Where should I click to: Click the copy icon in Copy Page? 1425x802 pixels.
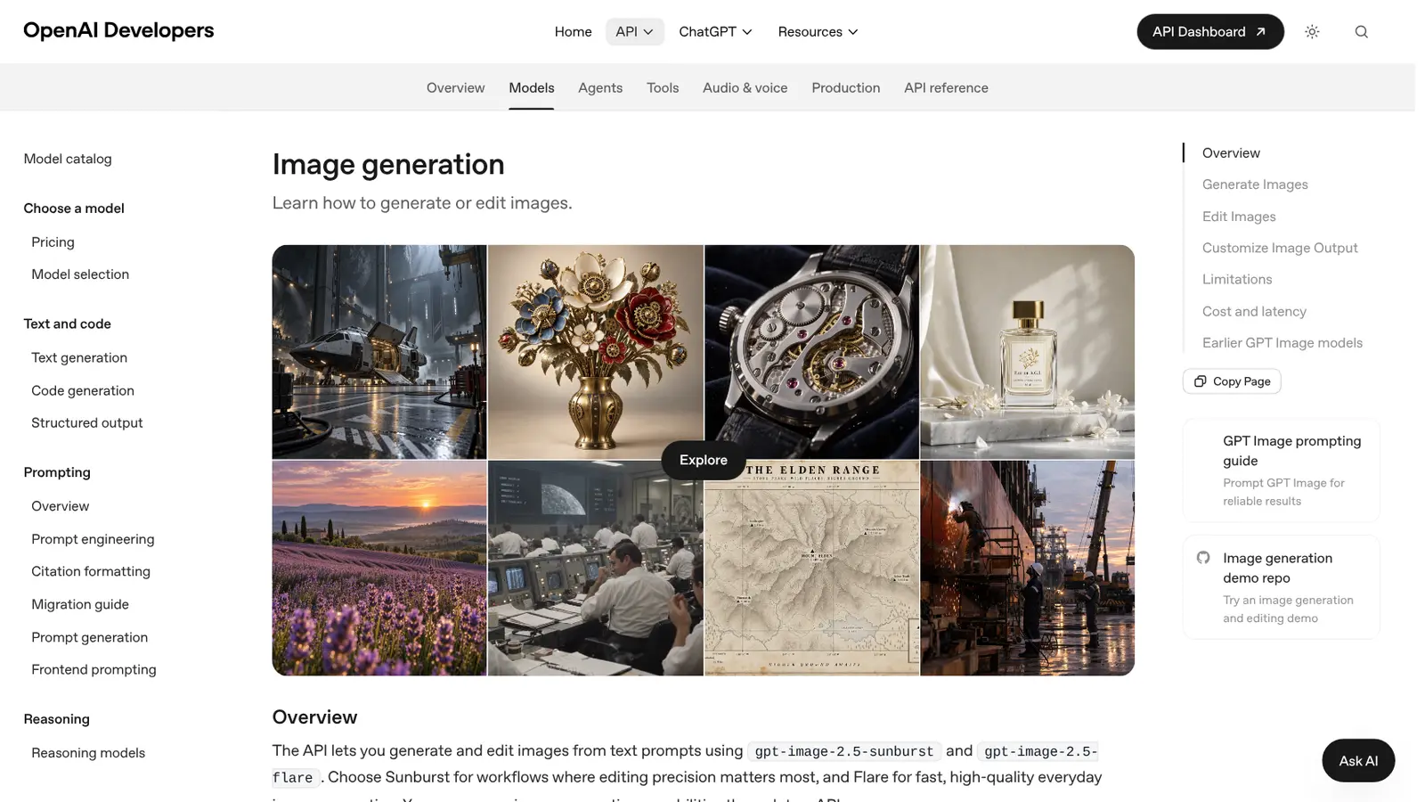coord(1201,381)
